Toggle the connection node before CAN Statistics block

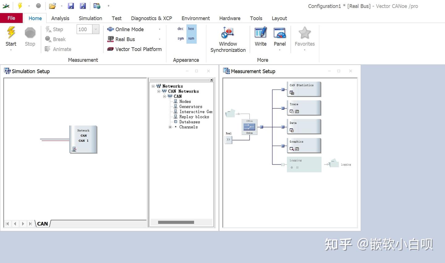283,90
